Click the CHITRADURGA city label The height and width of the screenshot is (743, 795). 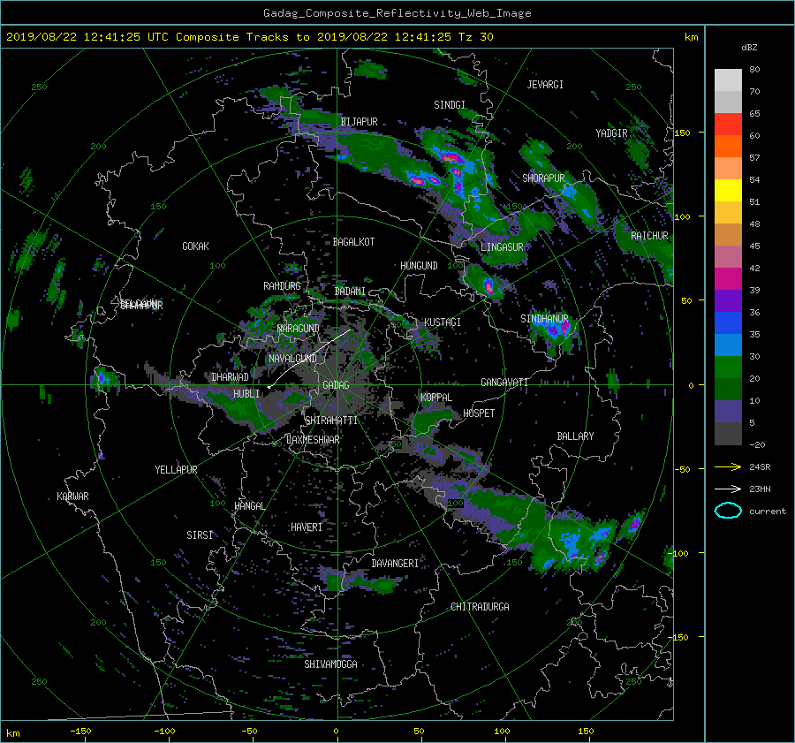pyautogui.click(x=480, y=607)
